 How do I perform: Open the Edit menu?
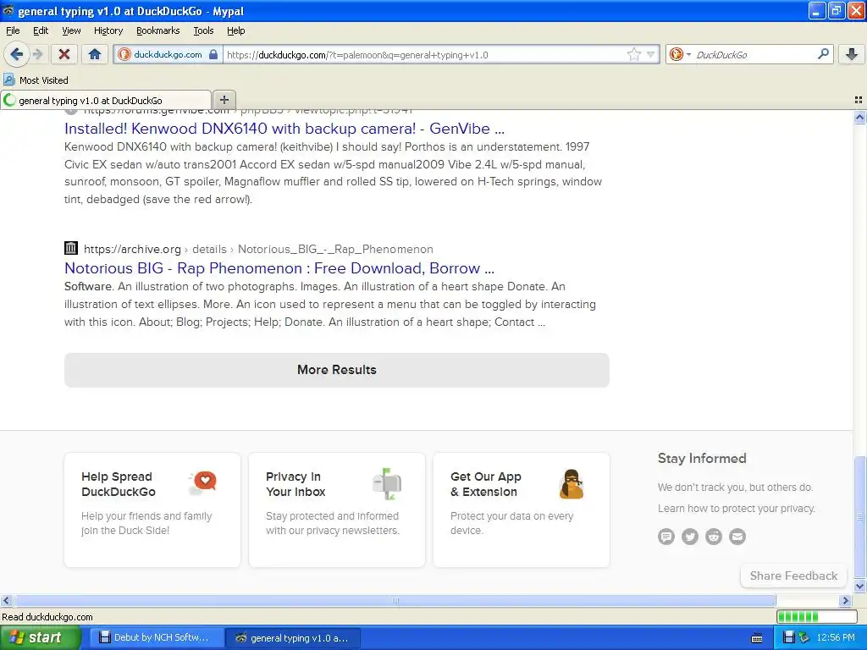41,30
